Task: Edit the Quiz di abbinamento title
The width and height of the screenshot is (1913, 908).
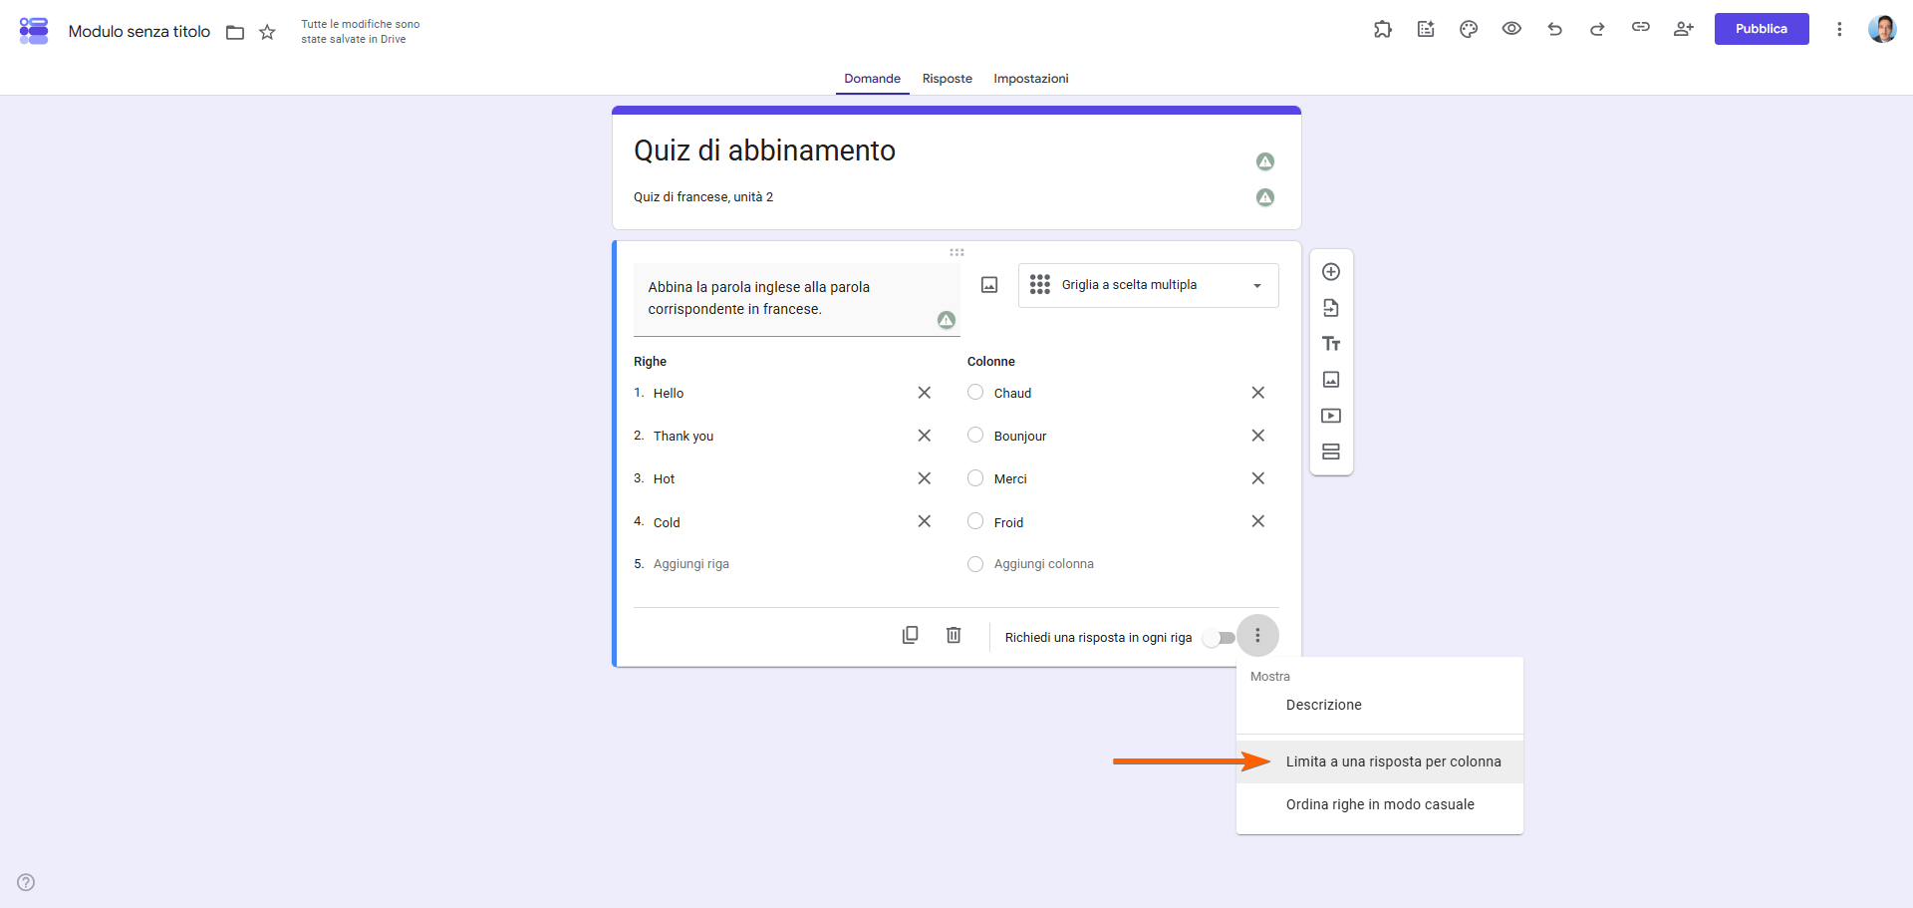Action: click(x=764, y=151)
